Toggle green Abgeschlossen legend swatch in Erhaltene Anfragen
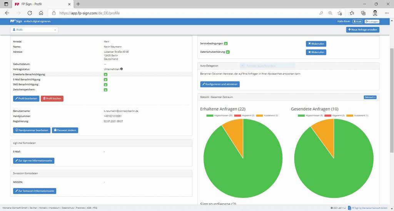Viewport: 394px width, 211px height. pos(210,115)
